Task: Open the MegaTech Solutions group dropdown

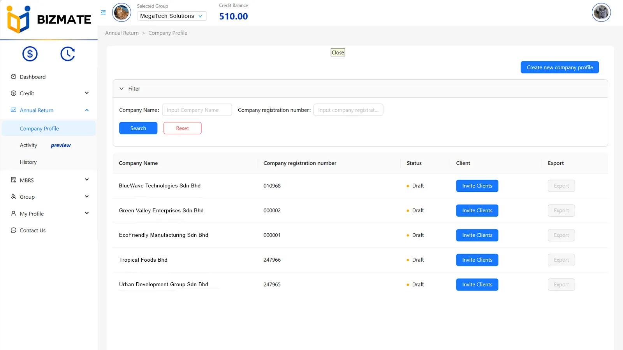Action: point(172,16)
